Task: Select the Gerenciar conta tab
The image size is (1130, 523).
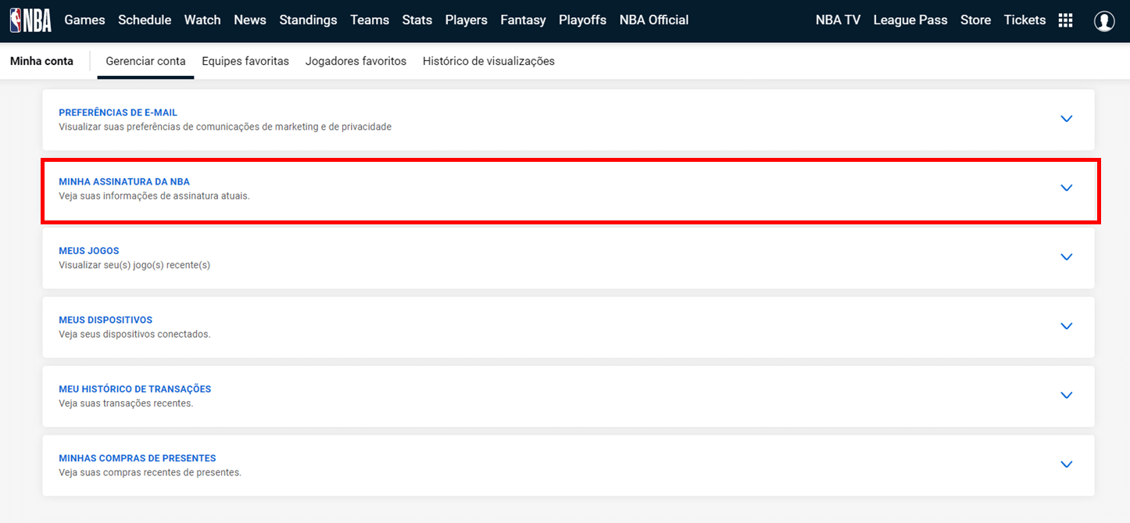Action: point(145,61)
